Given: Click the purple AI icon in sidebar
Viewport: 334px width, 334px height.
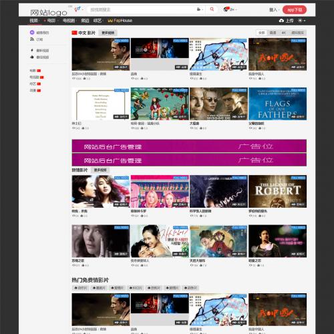Looking at the screenshot, I should [x=32, y=32].
